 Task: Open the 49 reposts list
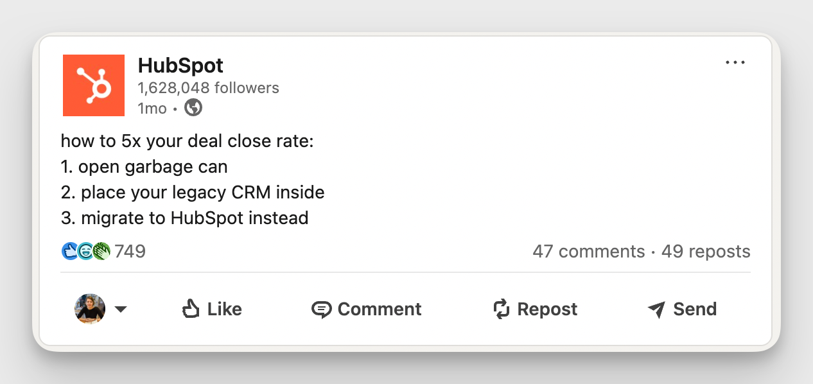pos(706,251)
